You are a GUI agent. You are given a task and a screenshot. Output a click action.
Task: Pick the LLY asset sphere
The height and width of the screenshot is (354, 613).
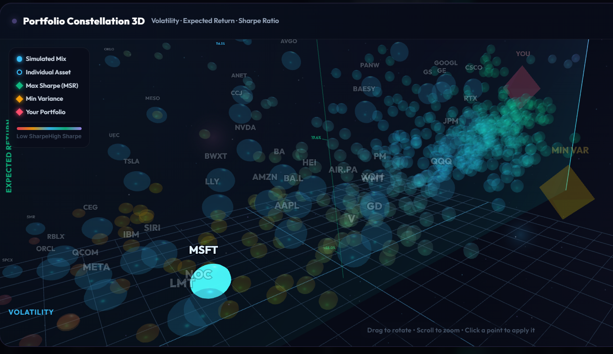click(x=217, y=206)
